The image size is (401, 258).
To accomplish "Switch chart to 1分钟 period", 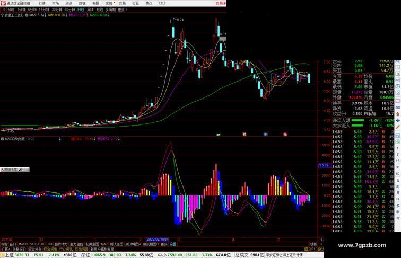I will pyautogui.click(x=21, y=10).
